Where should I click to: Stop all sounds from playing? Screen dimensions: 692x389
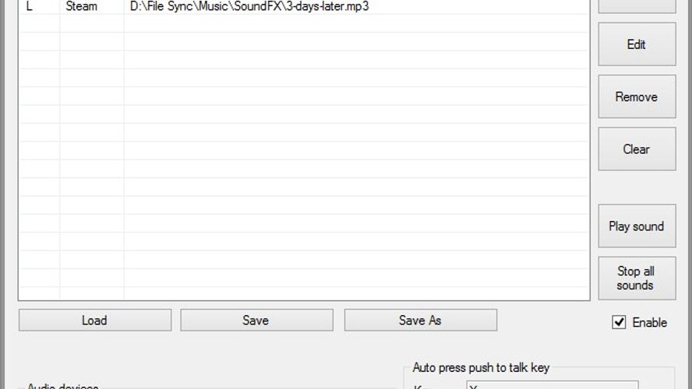tap(637, 278)
